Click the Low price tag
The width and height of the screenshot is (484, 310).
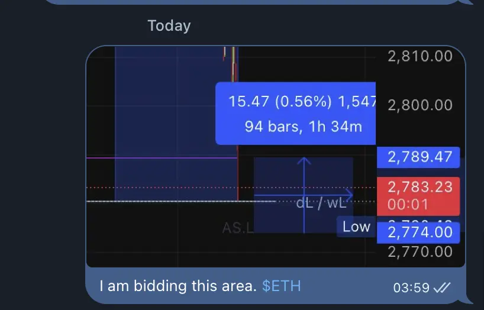click(356, 227)
